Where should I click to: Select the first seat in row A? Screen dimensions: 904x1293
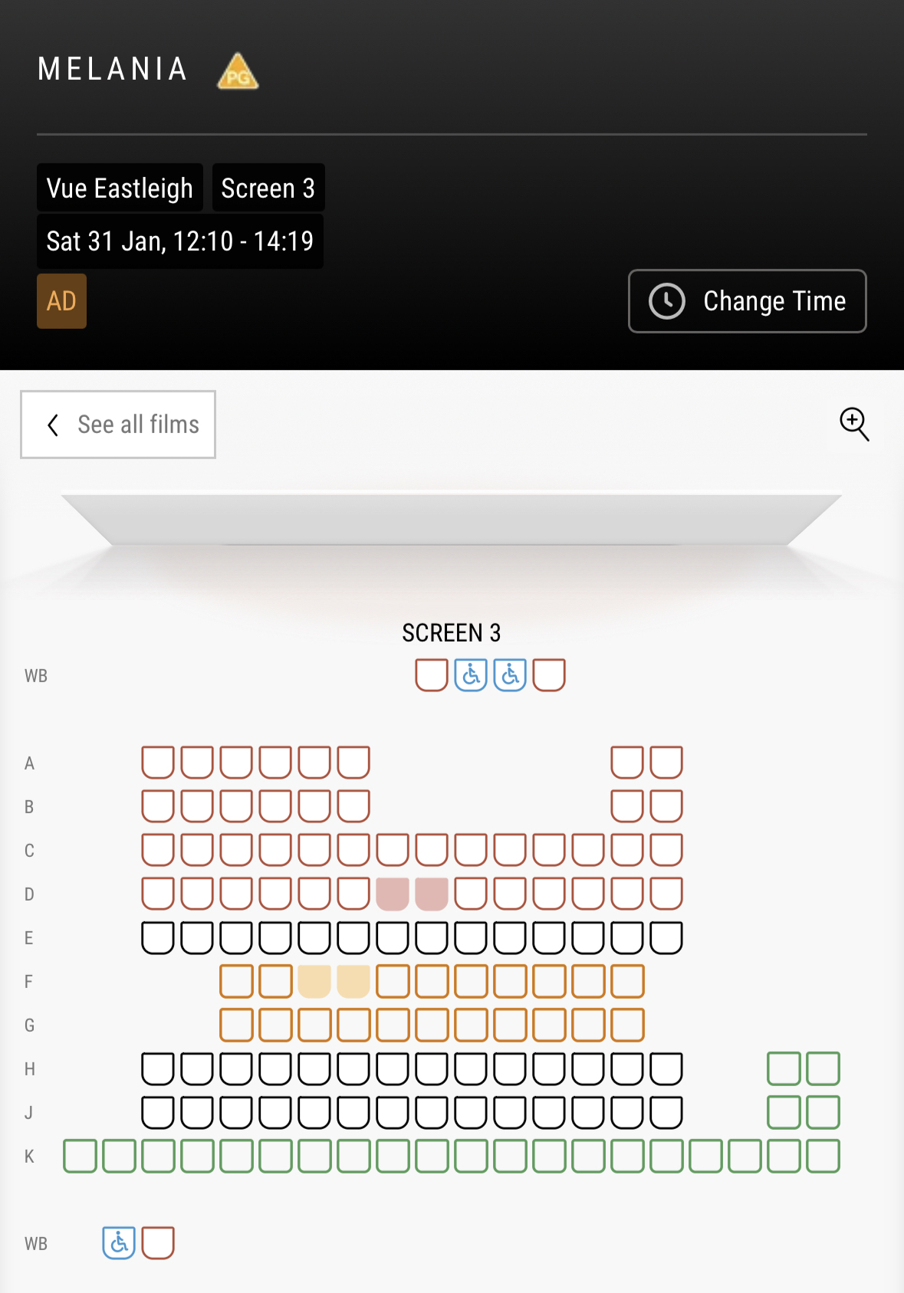tap(158, 763)
